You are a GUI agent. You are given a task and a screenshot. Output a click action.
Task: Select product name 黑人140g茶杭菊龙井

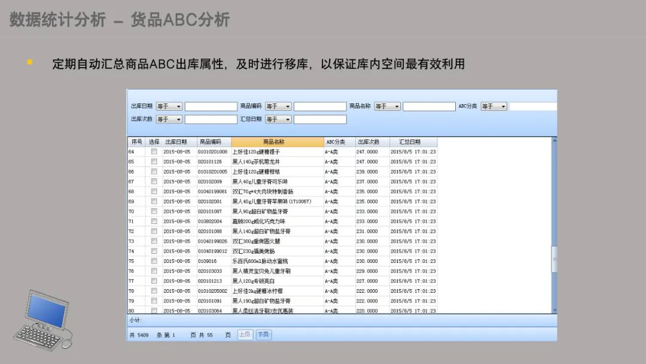pyautogui.click(x=256, y=162)
